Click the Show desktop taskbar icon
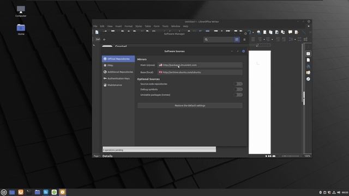This screenshot has height=196, width=349. click(x=12, y=192)
